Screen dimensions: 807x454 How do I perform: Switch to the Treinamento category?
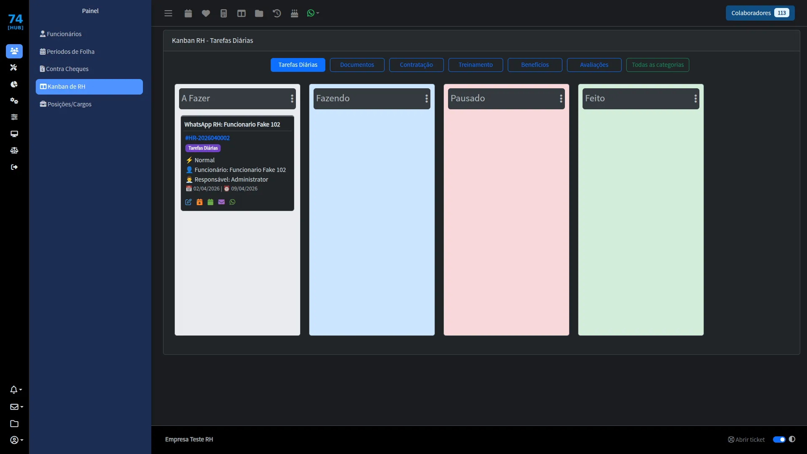[476, 65]
